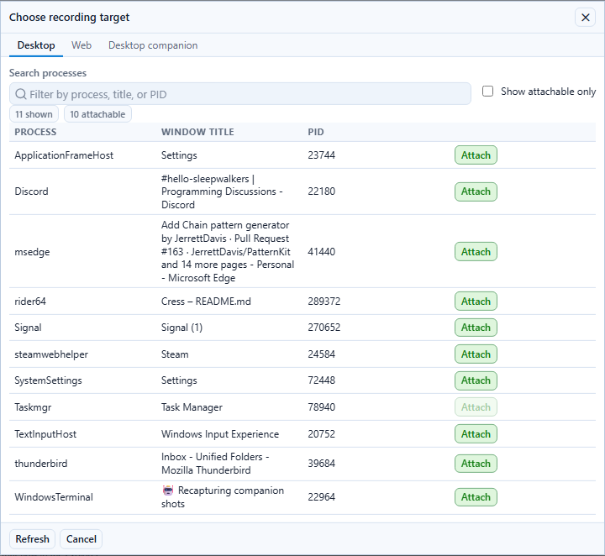Click the Inbox - Unified Folders title
This screenshot has width=605, height=556.
215,464
